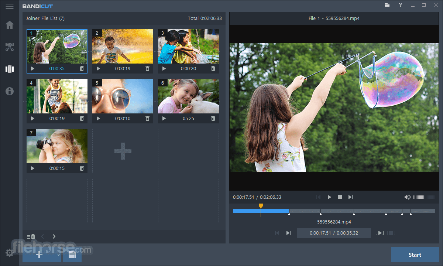This screenshot has width=443, height=266.
Task: Click the 05.25 duration of clip 6
Action: (188, 119)
